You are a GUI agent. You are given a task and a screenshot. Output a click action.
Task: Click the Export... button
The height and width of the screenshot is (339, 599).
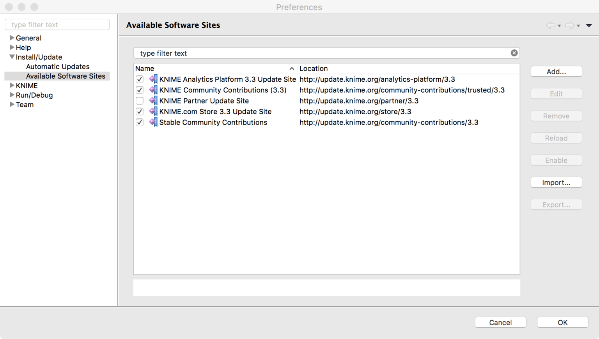556,205
